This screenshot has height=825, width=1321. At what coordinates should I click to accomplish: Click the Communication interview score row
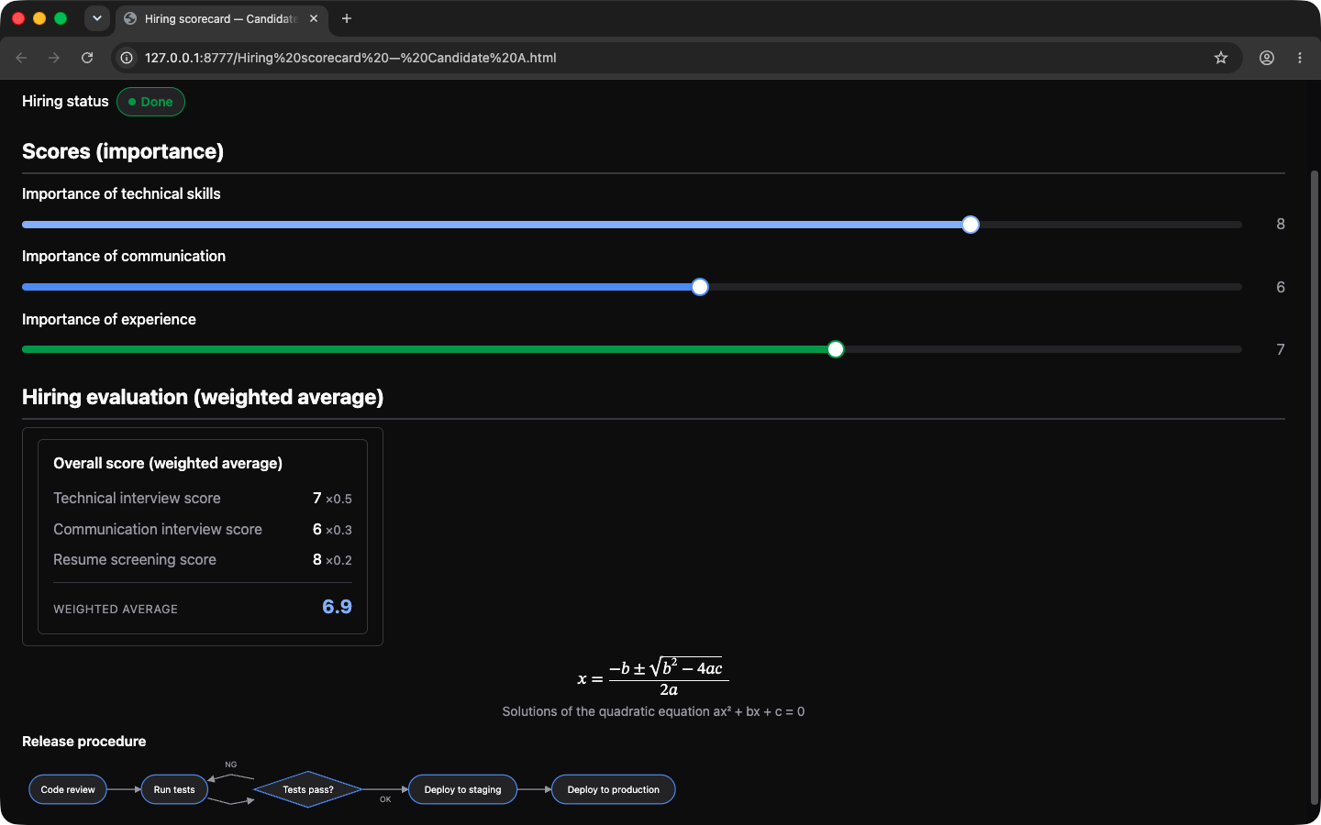(203, 529)
